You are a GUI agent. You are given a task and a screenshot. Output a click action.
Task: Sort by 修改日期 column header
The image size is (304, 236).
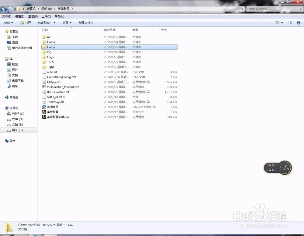(110, 30)
